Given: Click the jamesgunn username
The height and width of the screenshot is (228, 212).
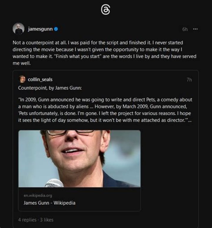Looking at the screenshot, I should 40,29.
